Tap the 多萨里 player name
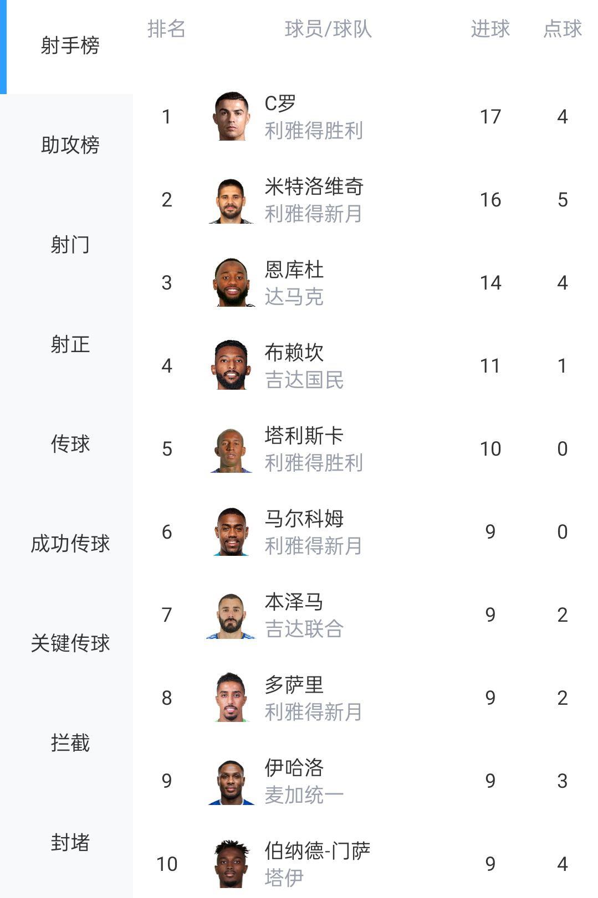 pyautogui.click(x=294, y=685)
